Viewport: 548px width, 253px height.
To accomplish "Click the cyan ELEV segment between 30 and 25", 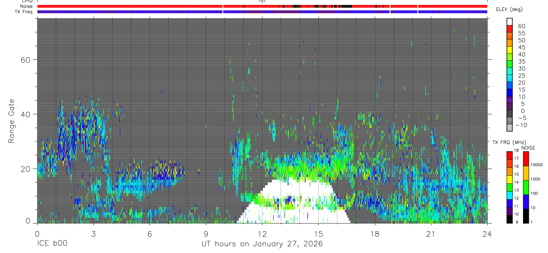I will (x=509, y=71).
